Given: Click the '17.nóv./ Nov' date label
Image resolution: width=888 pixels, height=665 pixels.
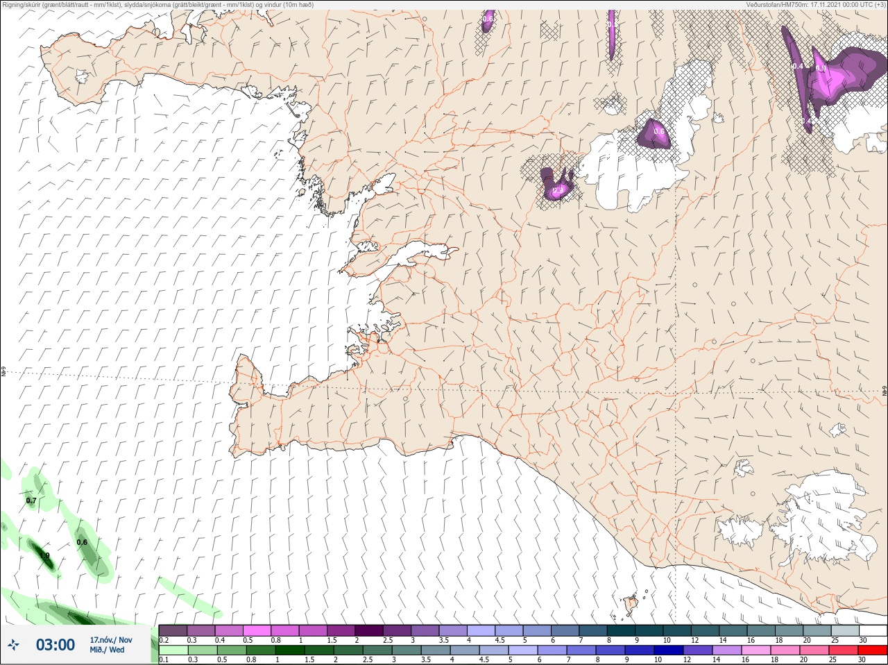Looking at the screenshot, I should pyautogui.click(x=111, y=640).
